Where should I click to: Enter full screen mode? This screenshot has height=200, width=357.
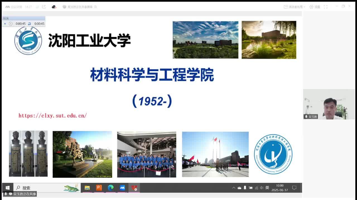point(325,7)
